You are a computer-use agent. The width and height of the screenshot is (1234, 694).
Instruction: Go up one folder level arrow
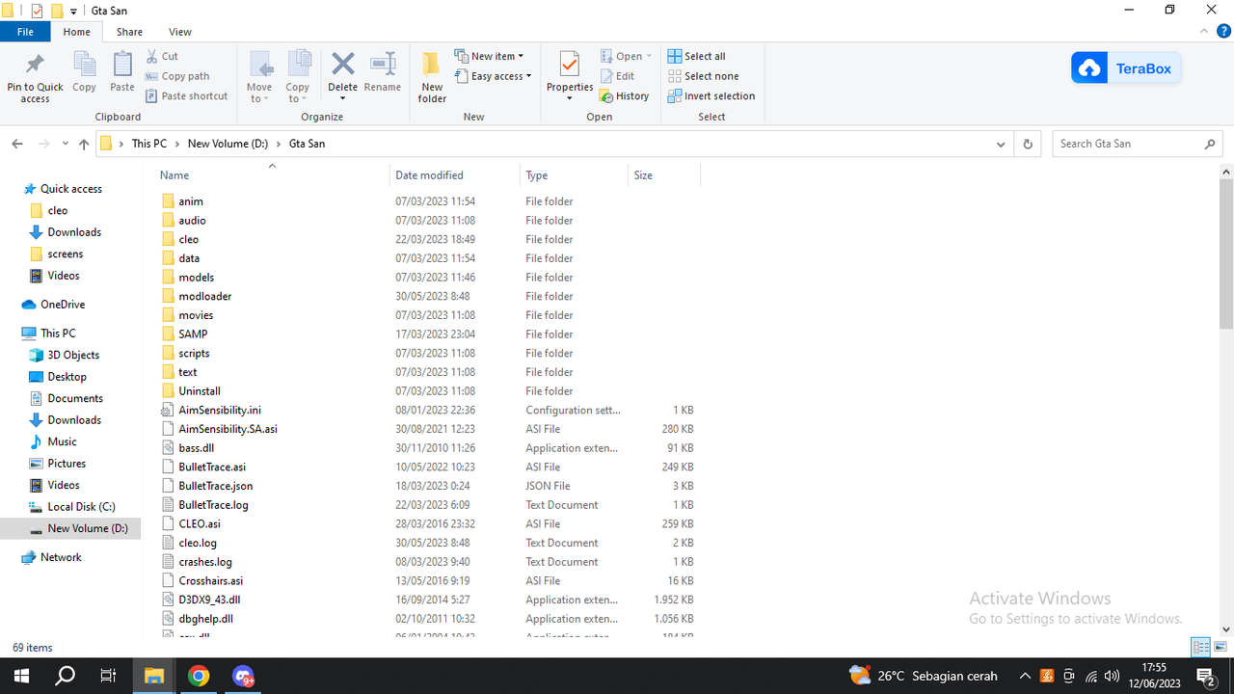pos(84,144)
